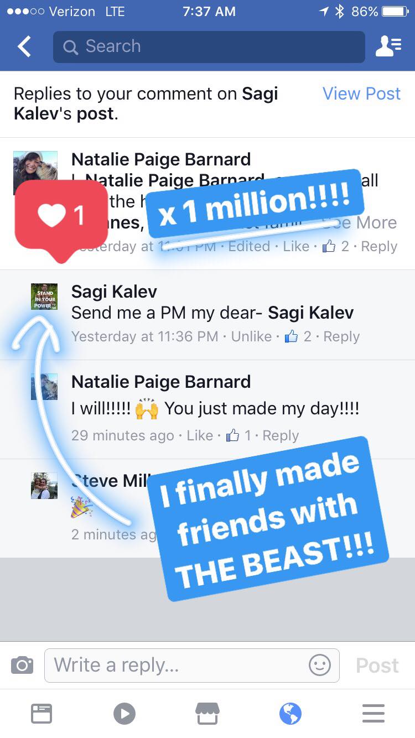View likes count on Sagi's reply
415x738 pixels.
[298, 336]
